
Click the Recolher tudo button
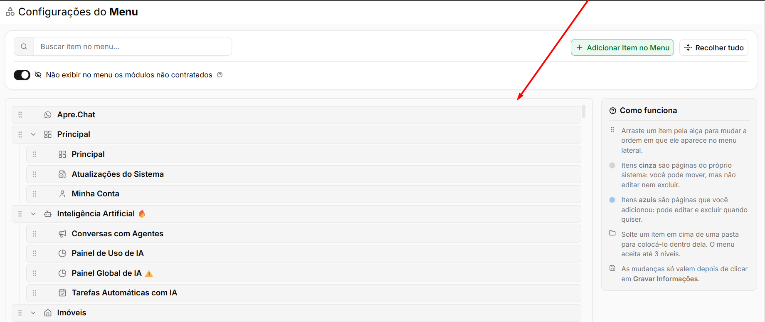click(x=714, y=47)
